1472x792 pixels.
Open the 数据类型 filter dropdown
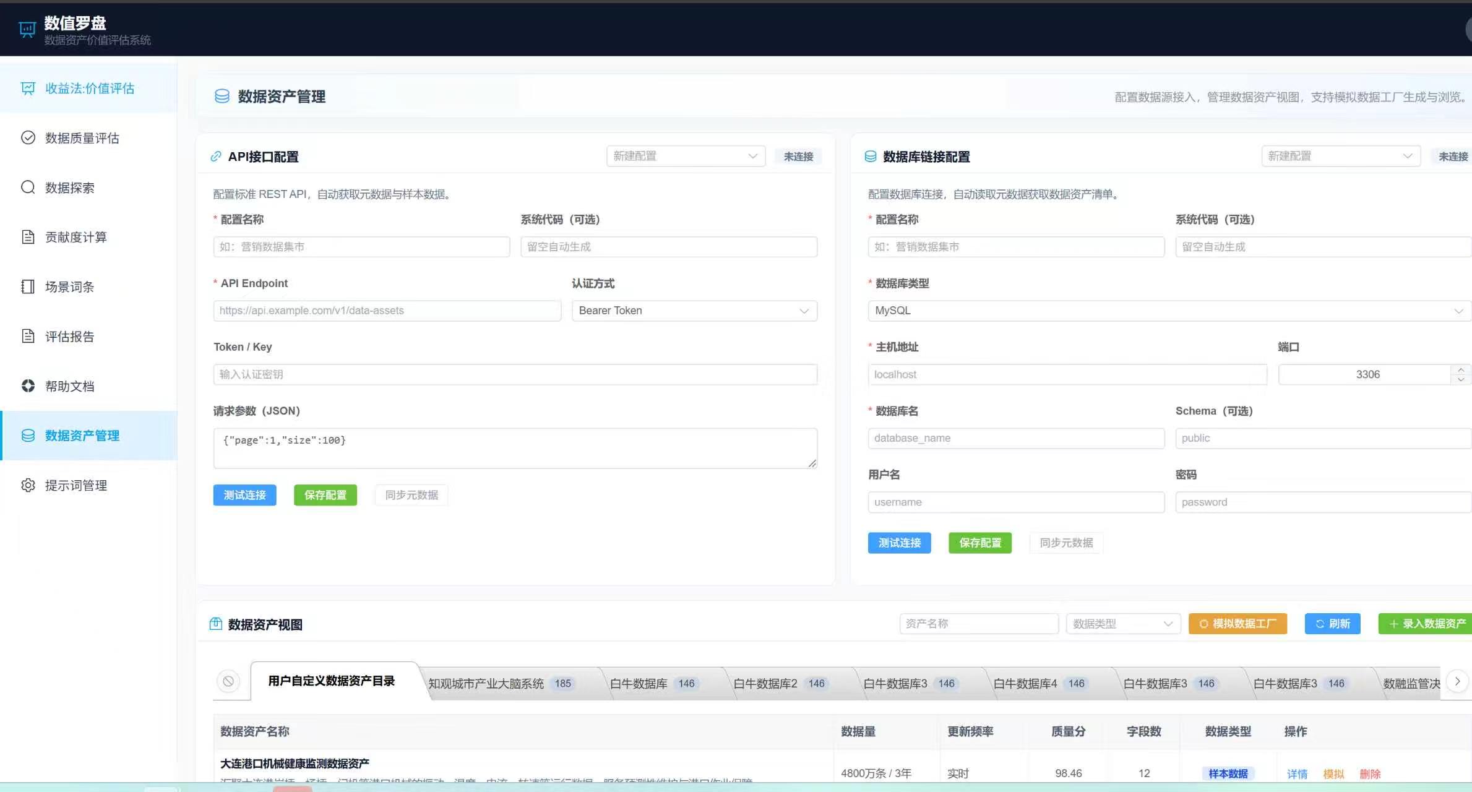(x=1123, y=624)
